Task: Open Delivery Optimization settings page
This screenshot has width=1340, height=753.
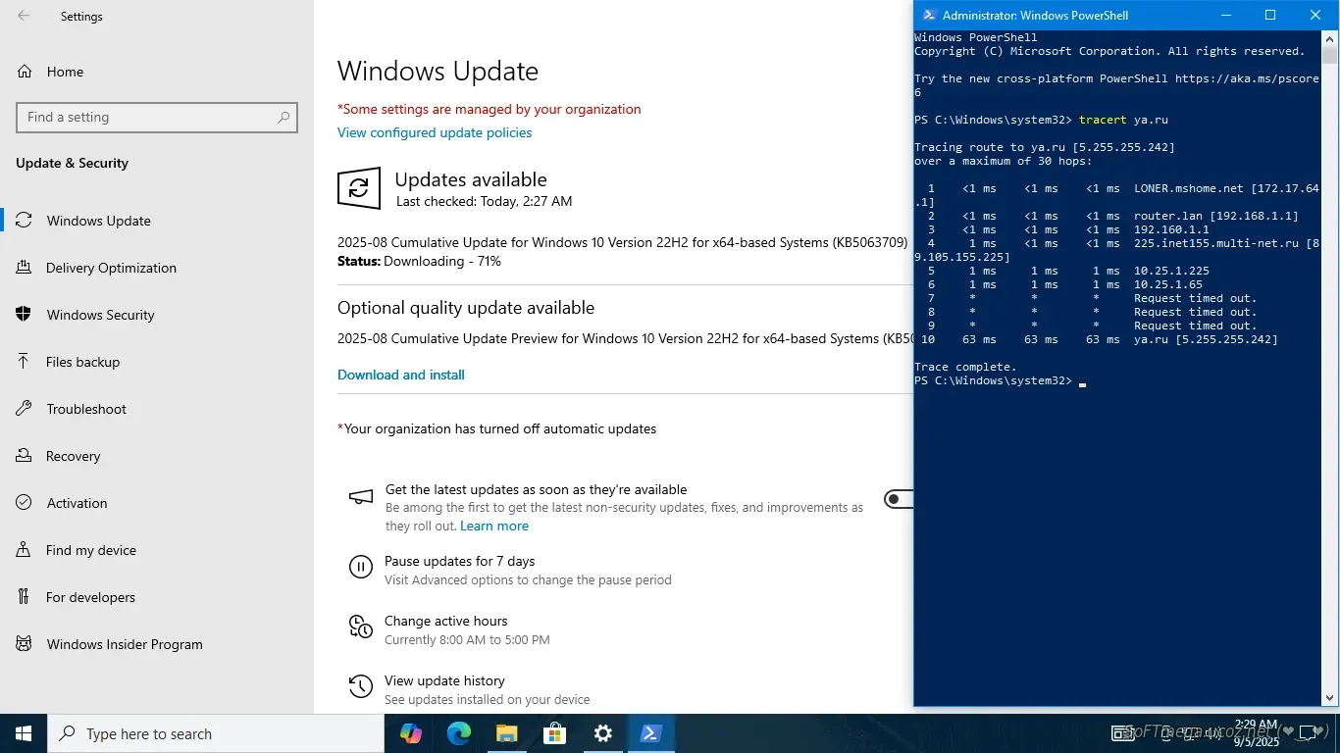Action: tap(111, 268)
